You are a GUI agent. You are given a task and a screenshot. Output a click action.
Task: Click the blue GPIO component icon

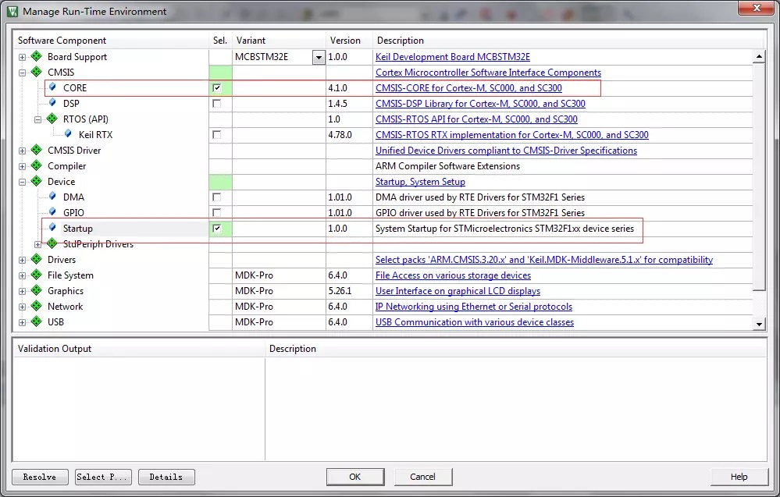point(52,212)
